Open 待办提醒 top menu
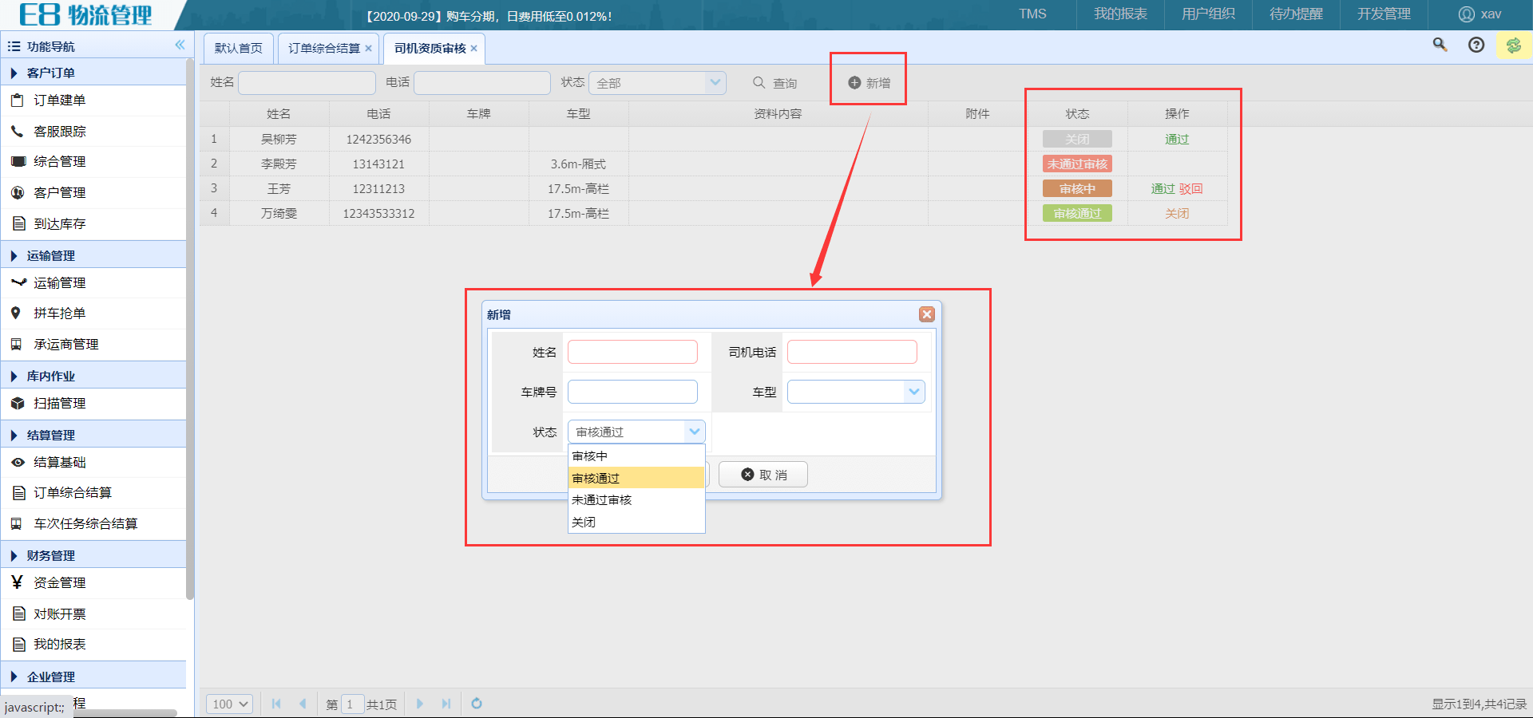Image resolution: width=1533 pixels, height=718 pixels. click(x=1296, y=14)
